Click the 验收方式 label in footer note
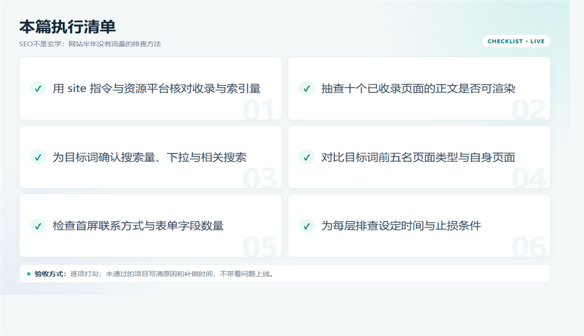The height and width of the screenshot is (336, 584). click(51, 274)
